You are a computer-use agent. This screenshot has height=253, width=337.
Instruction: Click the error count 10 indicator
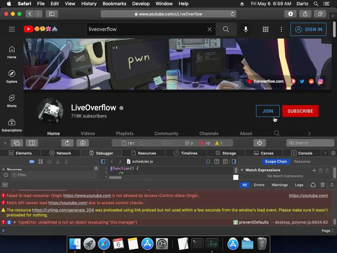point(205,143)
